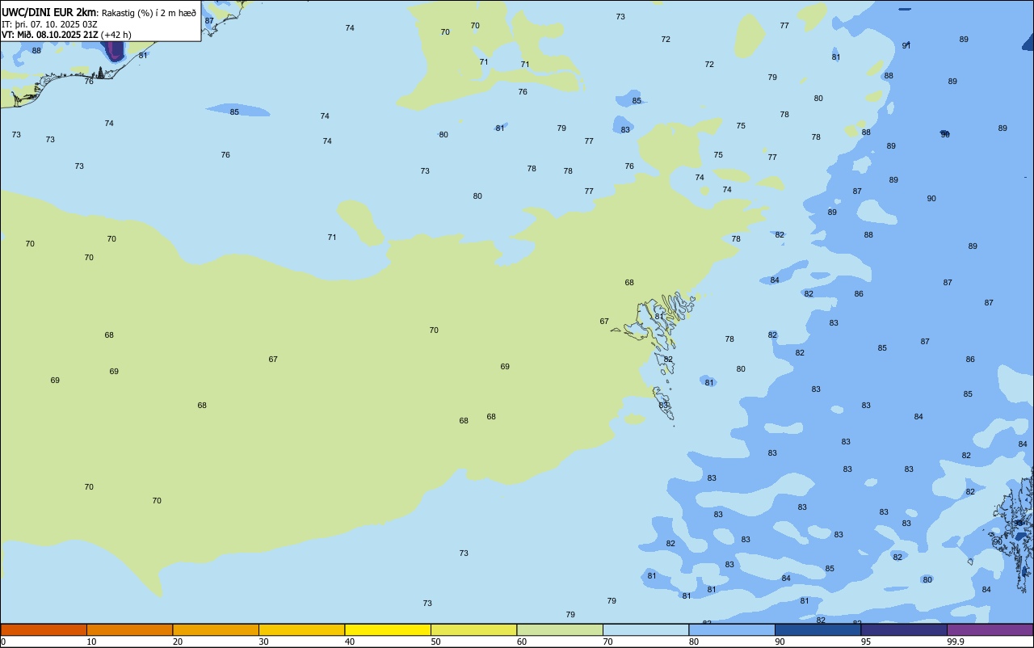Click the legend scale label '99.9'

tap(956, 642)
